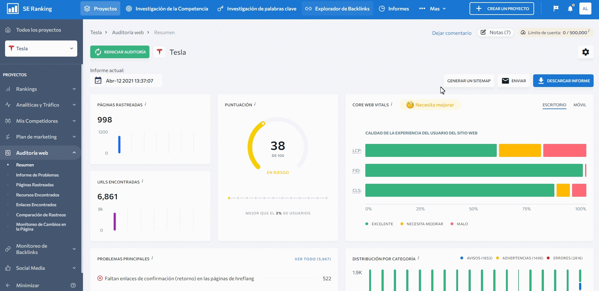Image resolution: width=599 pixels, height=291 pixels.
Task: Click info icon next to Páginas Rastreadas
Action: coord(145,104)
